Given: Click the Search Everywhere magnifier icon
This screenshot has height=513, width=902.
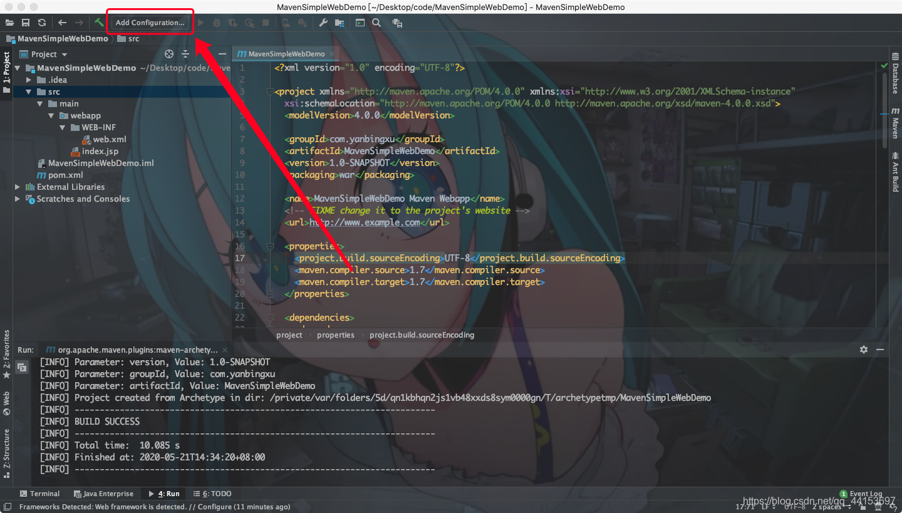Looking at the screenshot, I should coord(376,23).
